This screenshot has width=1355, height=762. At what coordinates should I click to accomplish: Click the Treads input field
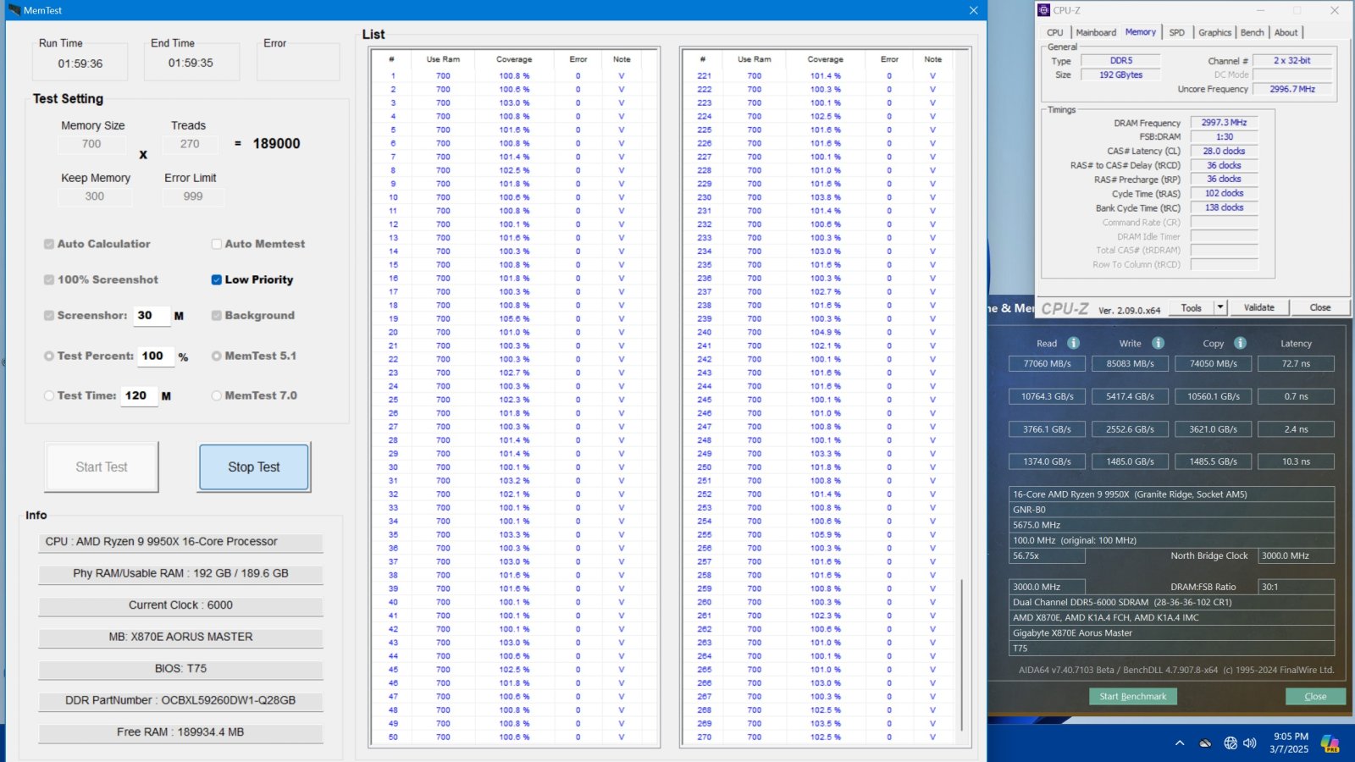[x=190, y=144]
